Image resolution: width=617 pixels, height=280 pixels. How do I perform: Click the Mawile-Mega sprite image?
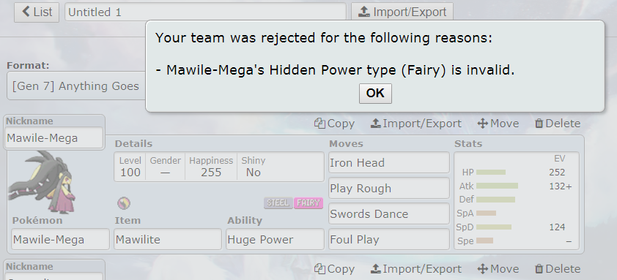coord(42,181)
